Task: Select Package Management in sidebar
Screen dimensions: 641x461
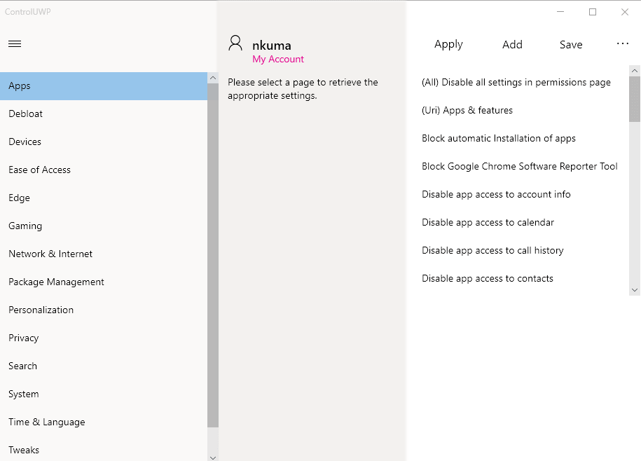Action: 56,282
